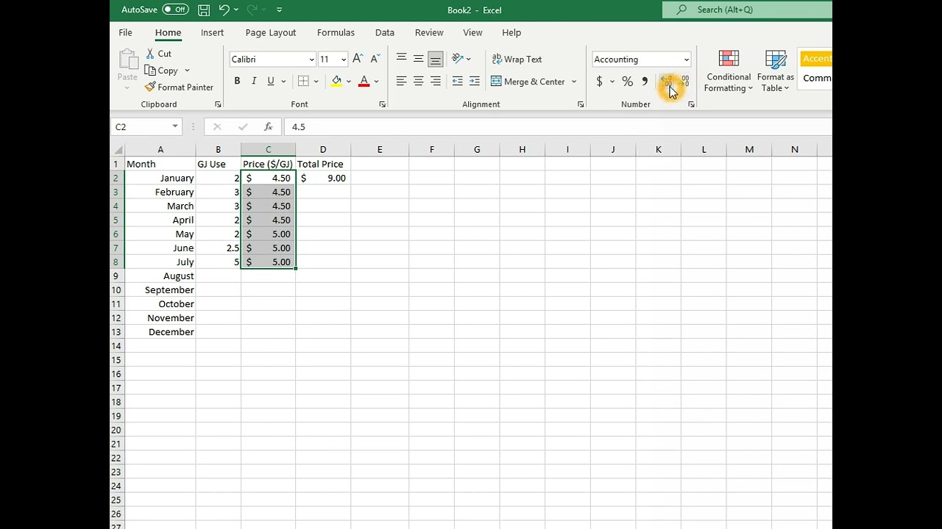Click Increase Font Size icon
The height and width of the screenshot is (529, 942).
coord(358,59)
